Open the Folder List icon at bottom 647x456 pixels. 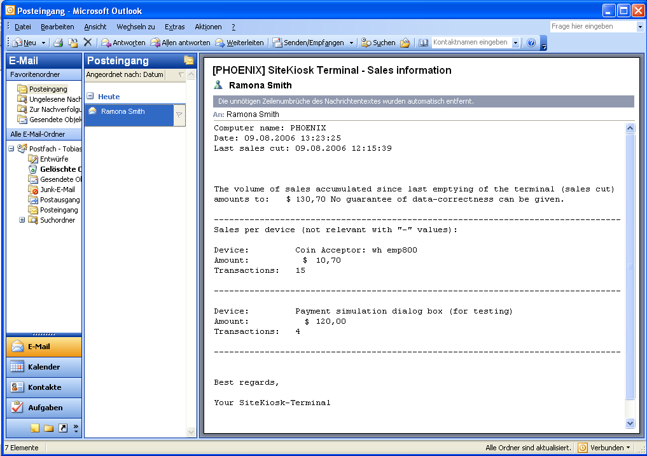click(49, 428)
